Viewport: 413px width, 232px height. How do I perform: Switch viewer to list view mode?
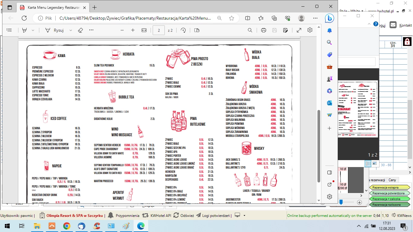(368, 163)
